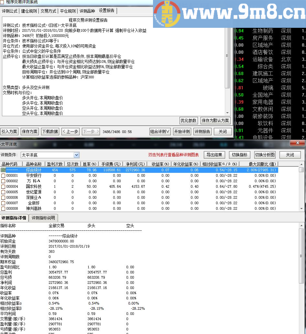Open the 评测指标详情 tab

click(14, 218)
